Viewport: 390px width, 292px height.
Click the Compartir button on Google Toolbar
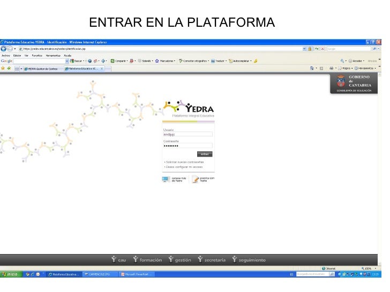pyautogui.click(x=119, y=61)
